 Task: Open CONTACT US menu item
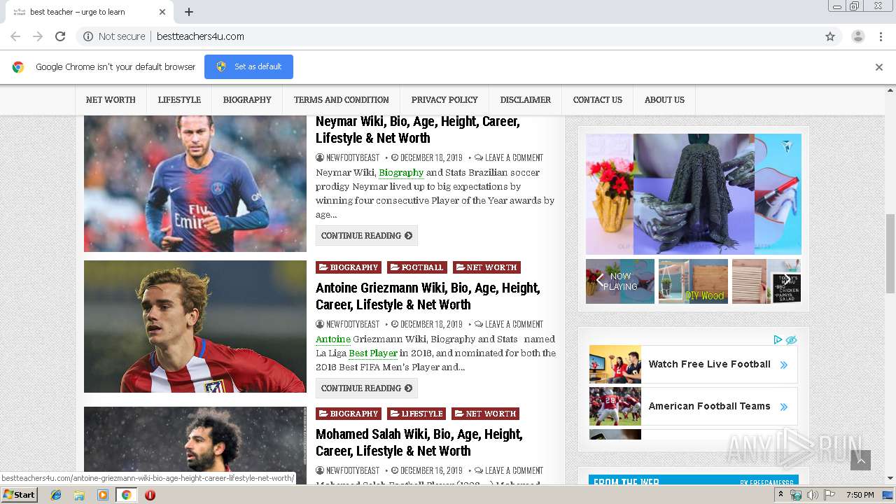tap(597, 100)
